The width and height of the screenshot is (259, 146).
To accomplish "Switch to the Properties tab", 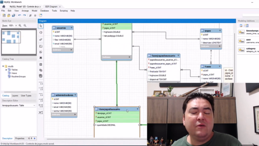I will click(x=20, y=138).
